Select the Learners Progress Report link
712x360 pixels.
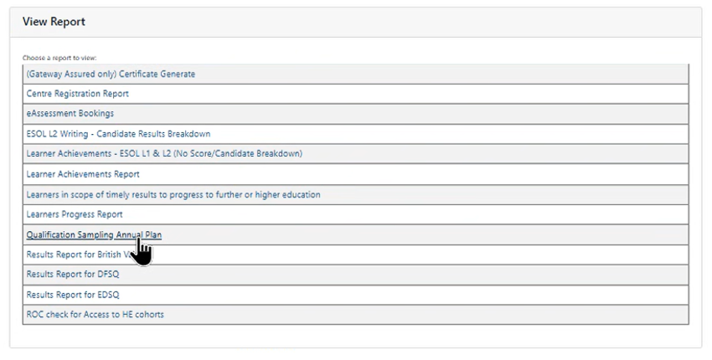(74, 214)
